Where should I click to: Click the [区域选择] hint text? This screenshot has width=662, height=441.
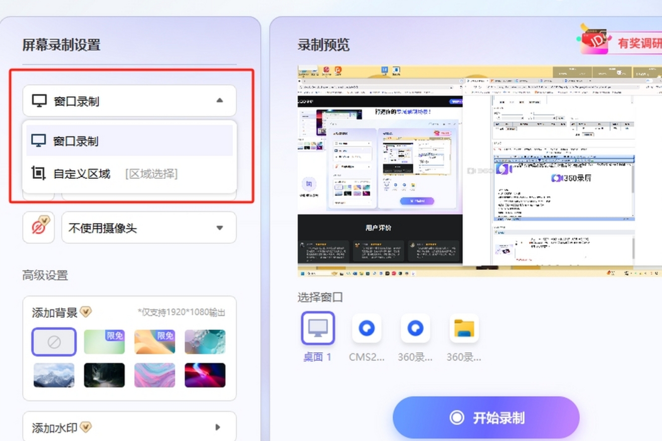pos(151,174)
